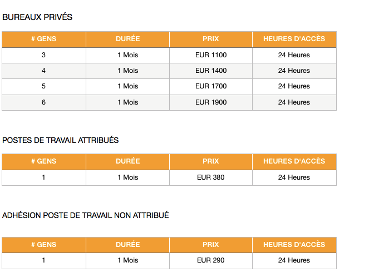
Task: Click the DURÉE header in Bureaux Privés table
Action: click(127, 39)
